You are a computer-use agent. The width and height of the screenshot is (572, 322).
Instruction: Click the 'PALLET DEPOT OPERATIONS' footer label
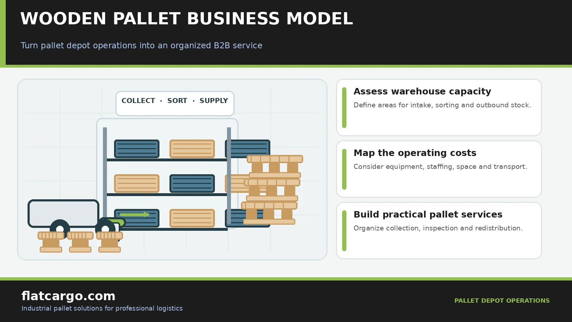click(502, 301)
